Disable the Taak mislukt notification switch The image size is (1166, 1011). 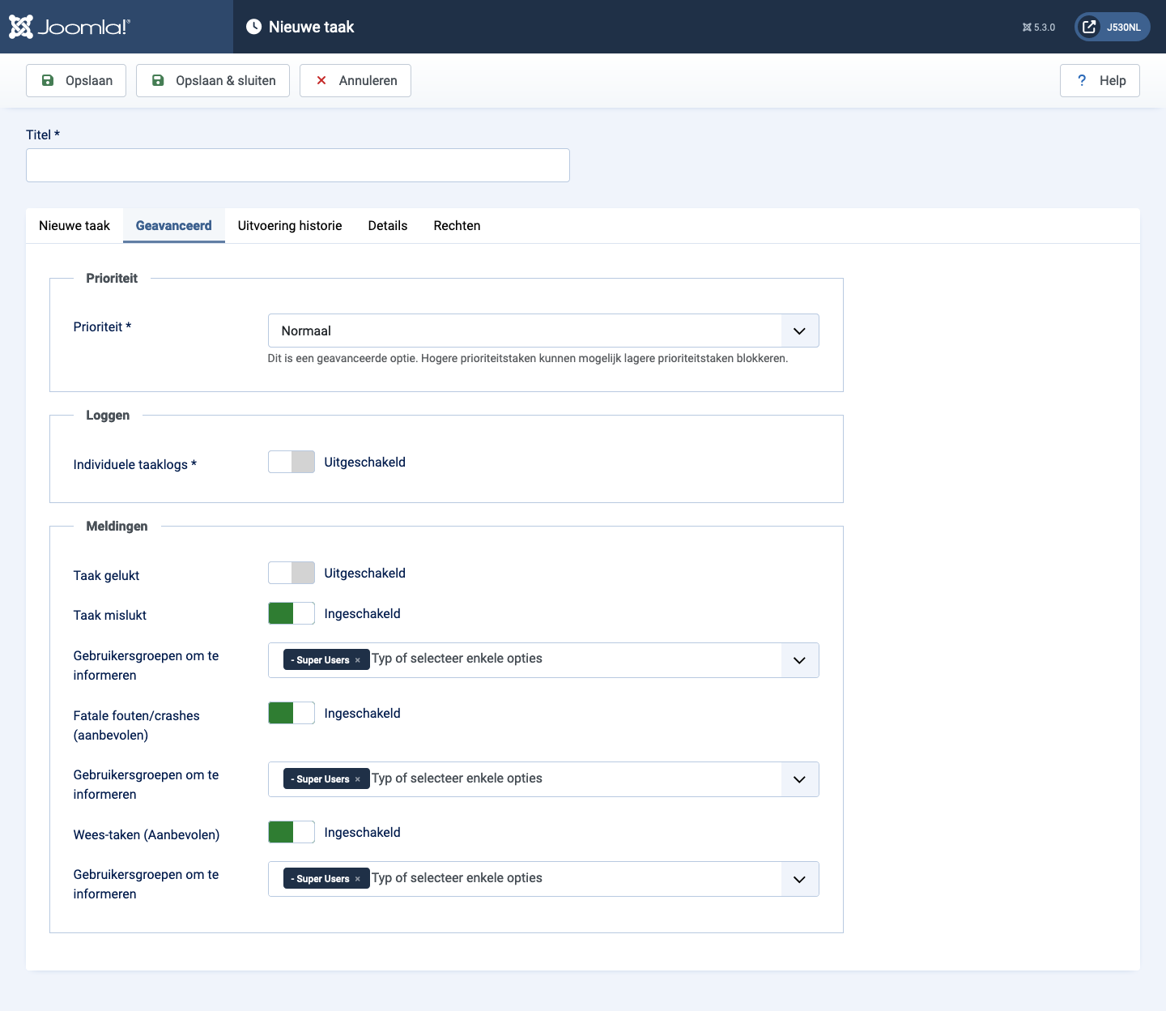click(x=291, y=613)
